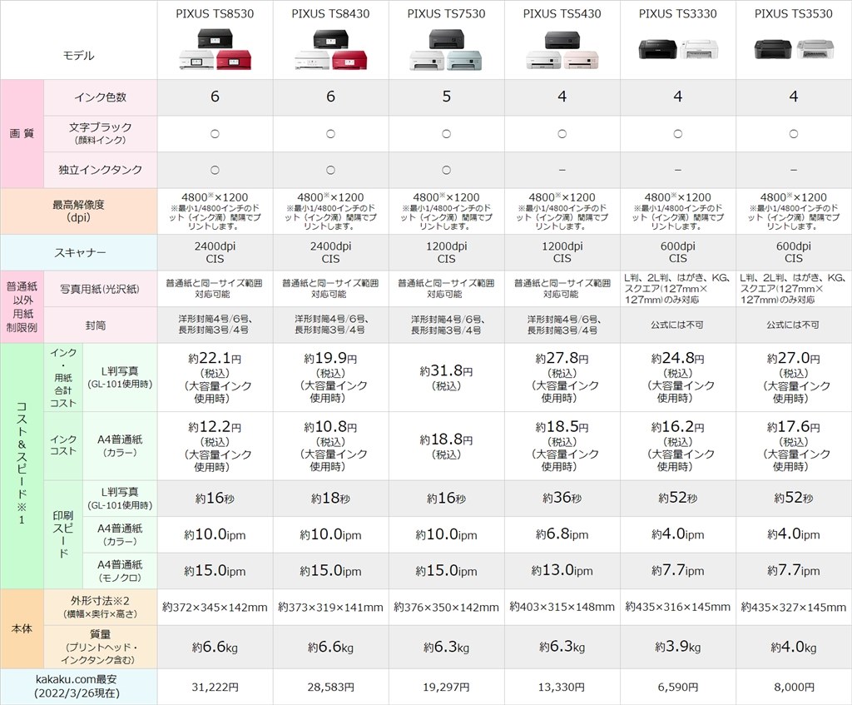The image size is (852, 705).
Task: Click the "19,297円" lowest price
Action: click(446, 687)
